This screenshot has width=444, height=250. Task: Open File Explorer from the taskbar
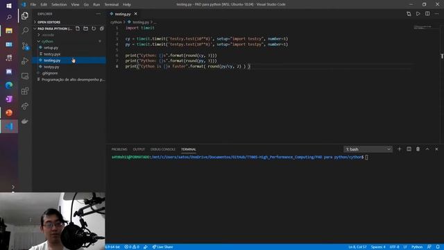[9, 31]
